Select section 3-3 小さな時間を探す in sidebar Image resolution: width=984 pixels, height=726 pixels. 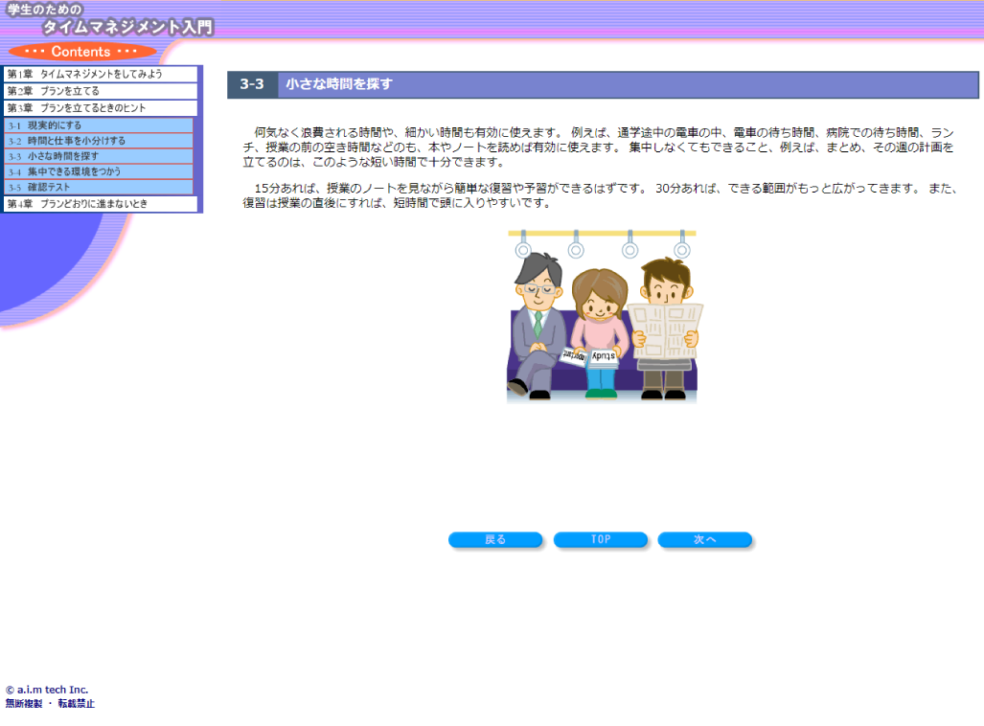99,156
